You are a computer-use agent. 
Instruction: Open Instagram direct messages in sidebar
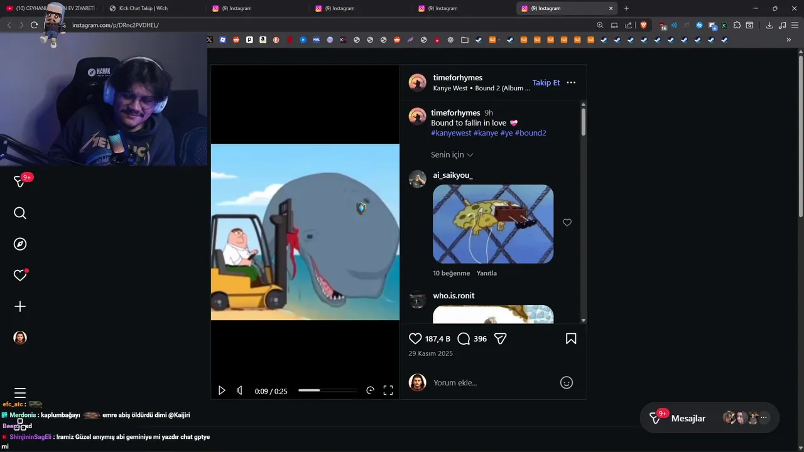pos(20,182)
